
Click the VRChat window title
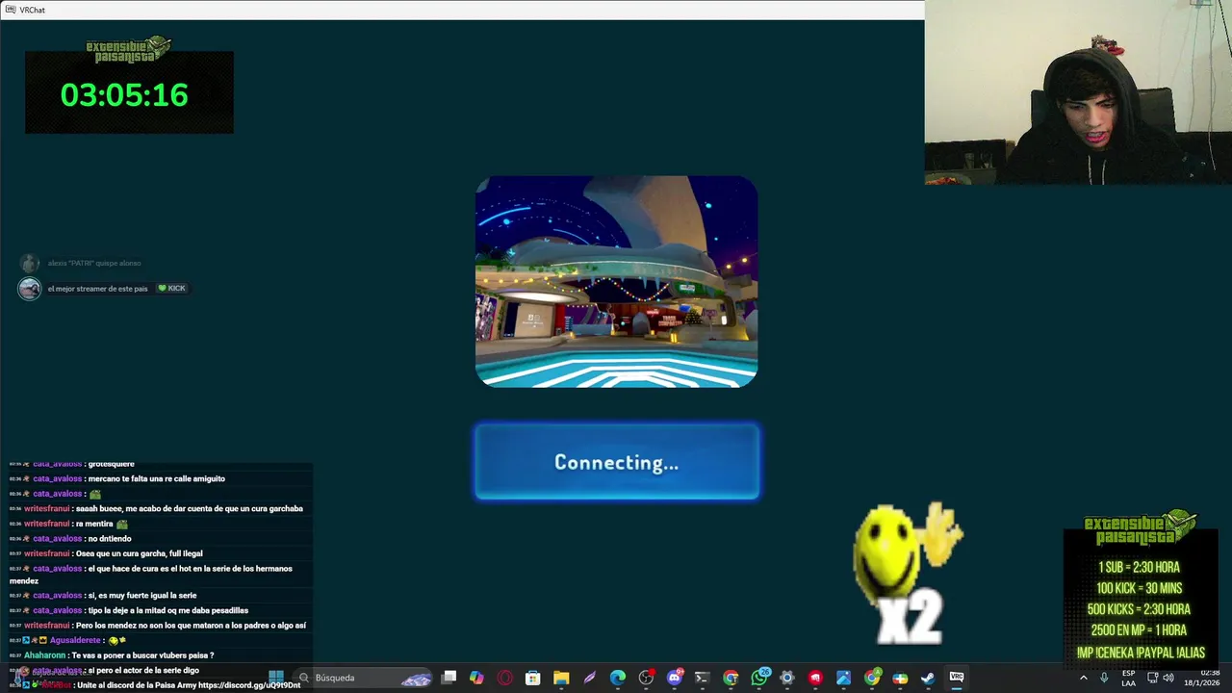click(32, 10)
